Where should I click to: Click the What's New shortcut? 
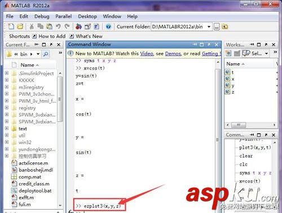click(86, 36)
